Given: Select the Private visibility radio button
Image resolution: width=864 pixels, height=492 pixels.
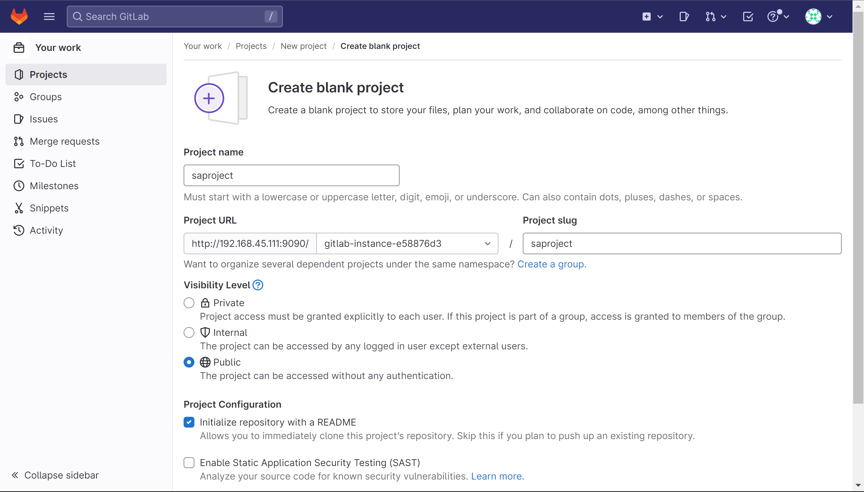Looking at the screenshot, I should pyautogui.click(x=189, y=303).
